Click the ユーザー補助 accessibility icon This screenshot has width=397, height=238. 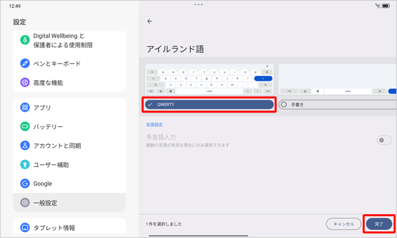(25, 165)
